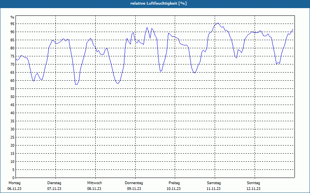Click the y-axis value 45

point(12,105)
